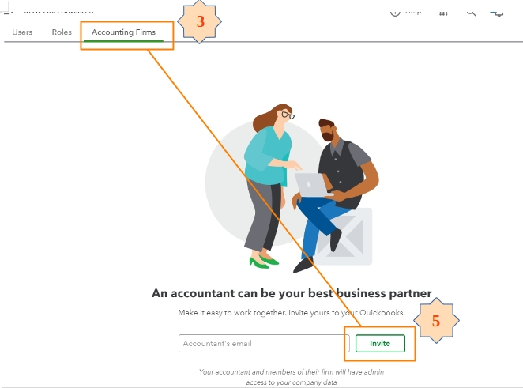Click the numbered step 5 star badge

click(x=436, y=320)
